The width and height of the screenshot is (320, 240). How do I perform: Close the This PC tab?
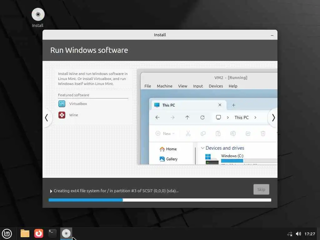tap(220, 105)
